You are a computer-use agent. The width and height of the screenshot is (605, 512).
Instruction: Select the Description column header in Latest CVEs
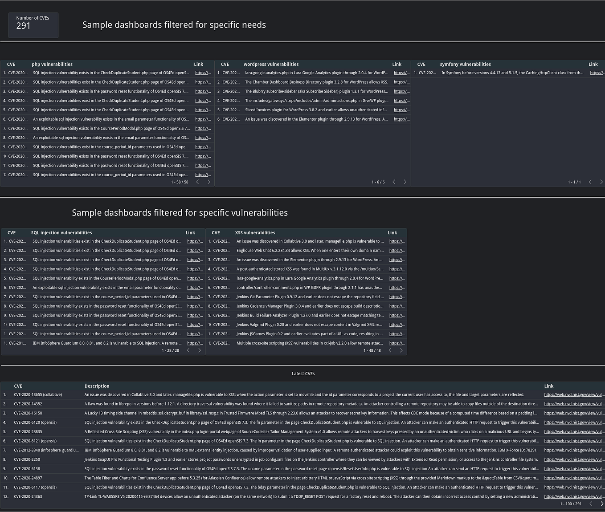coord(97,386)
